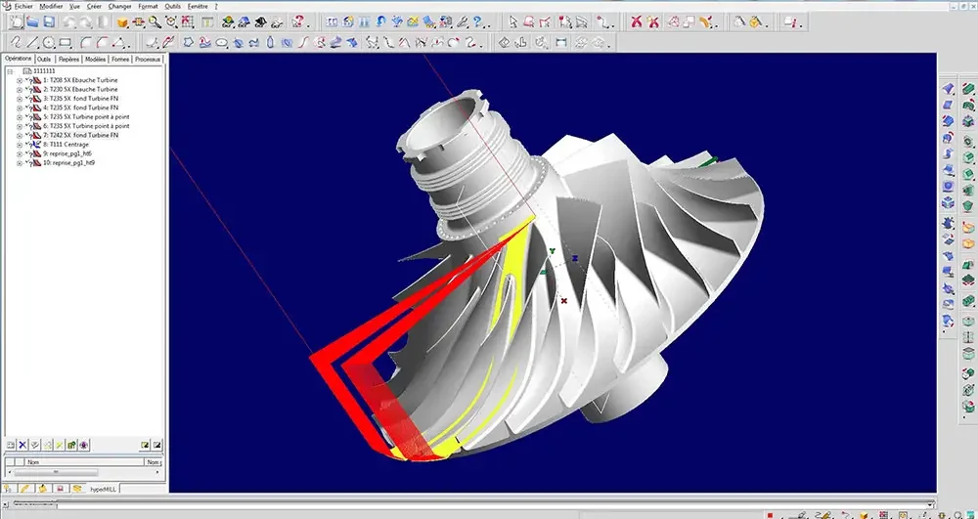Click the green cube icon in right toolbar top
The image size is (978, 519).
pyautogui.click(x=968, y=89)
